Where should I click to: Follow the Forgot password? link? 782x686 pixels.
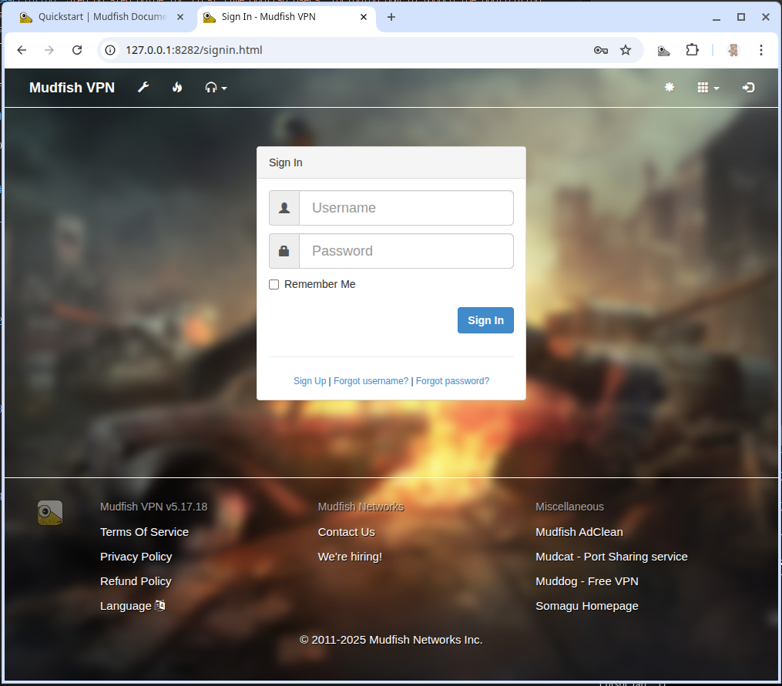[x=452, y=381]
